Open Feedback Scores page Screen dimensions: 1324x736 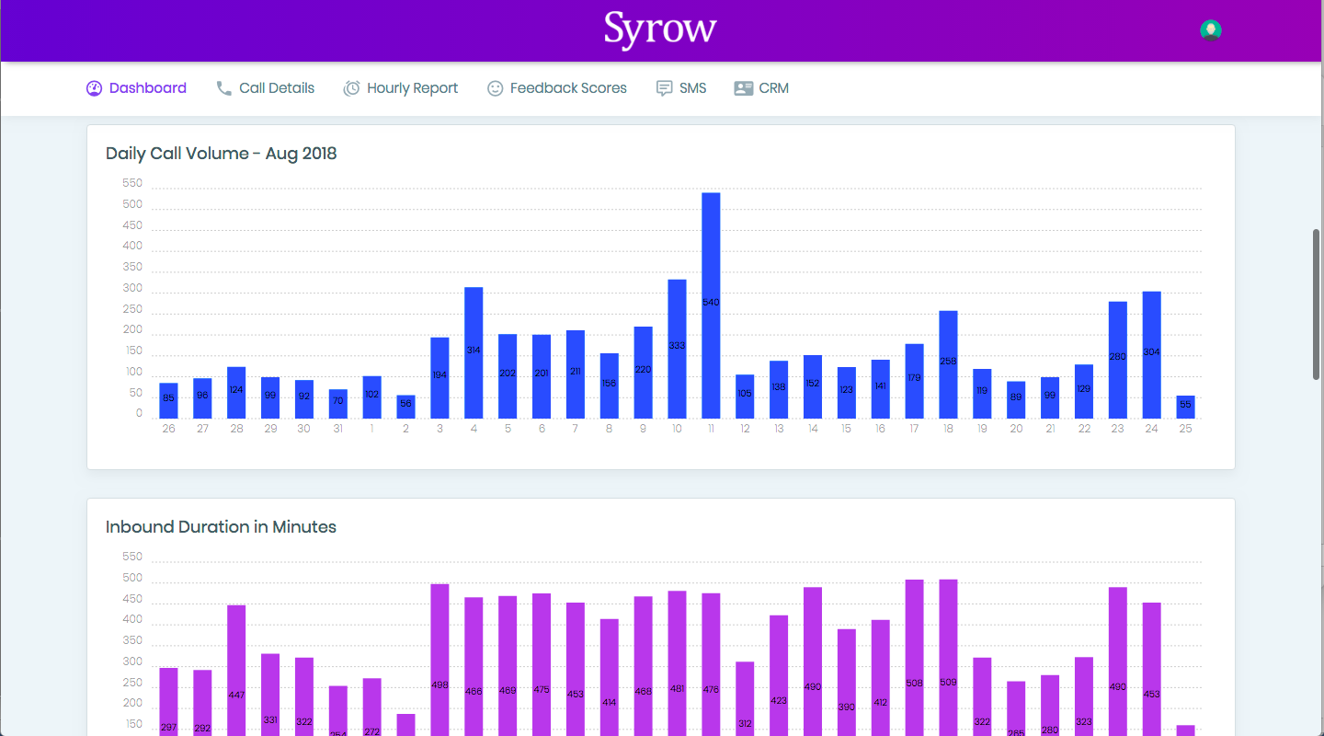pos(557,88)
